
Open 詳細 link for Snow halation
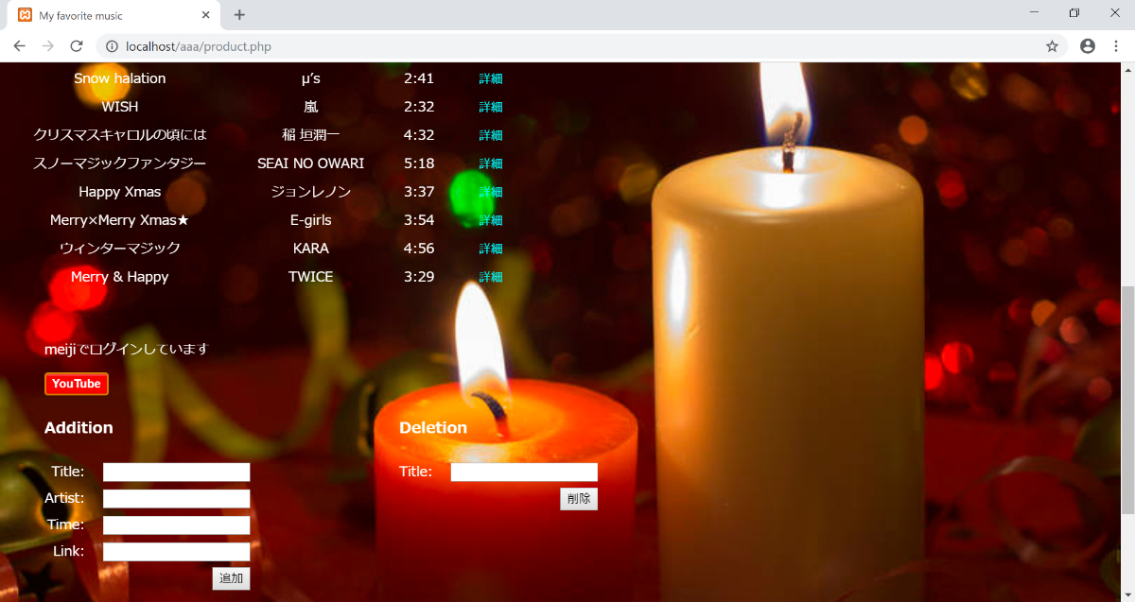pyautogui.click(x=490, y=78)
